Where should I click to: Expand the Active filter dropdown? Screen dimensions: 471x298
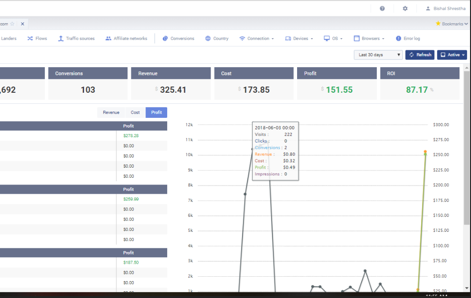452,55
